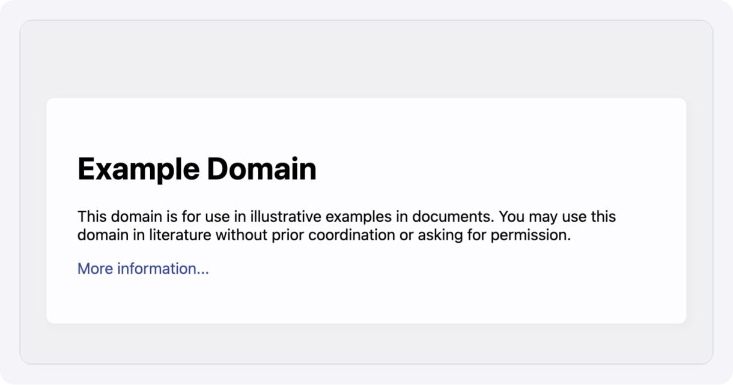Click the word Example in heading
The image size is (733, 385).
[139, 169]
